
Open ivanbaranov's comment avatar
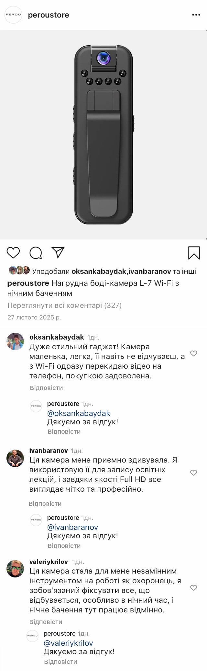tap(16, 458)
